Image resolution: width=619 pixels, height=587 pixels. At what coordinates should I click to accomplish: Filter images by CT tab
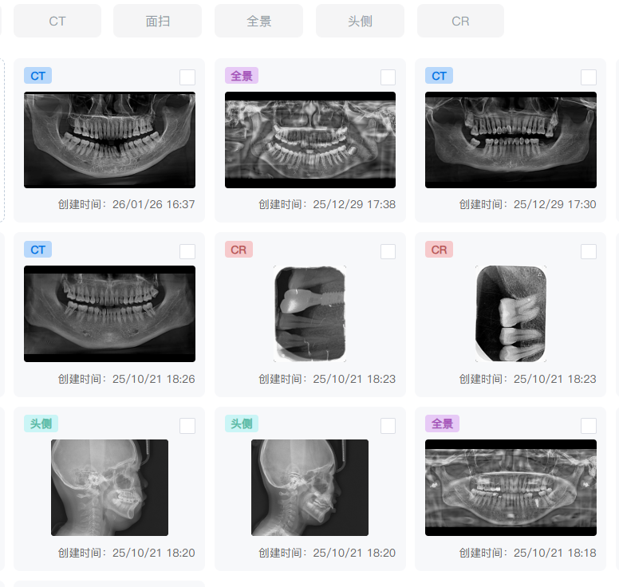(x=57, y=21)
